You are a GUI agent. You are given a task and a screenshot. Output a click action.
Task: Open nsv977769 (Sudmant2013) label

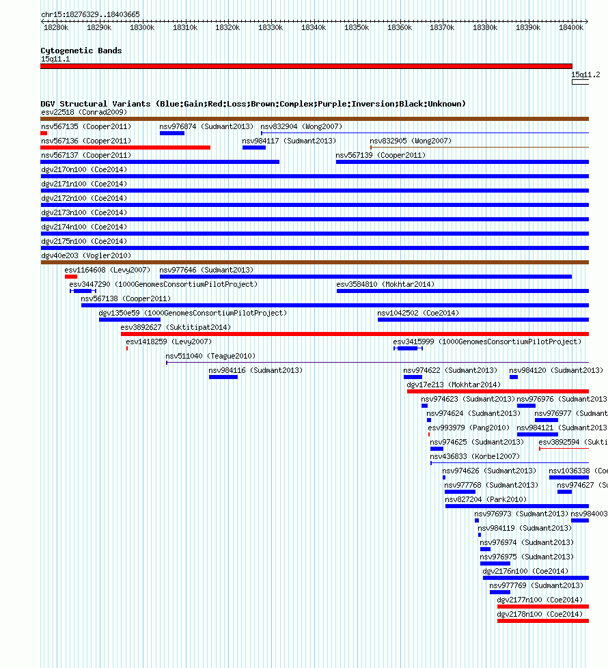[x=536, y=585]
